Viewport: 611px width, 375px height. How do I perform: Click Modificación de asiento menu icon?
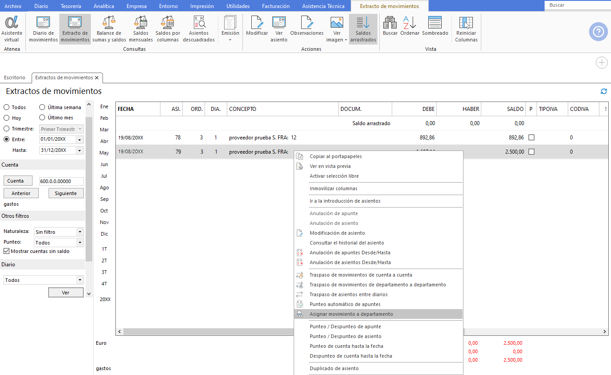[x=300, y=233]
